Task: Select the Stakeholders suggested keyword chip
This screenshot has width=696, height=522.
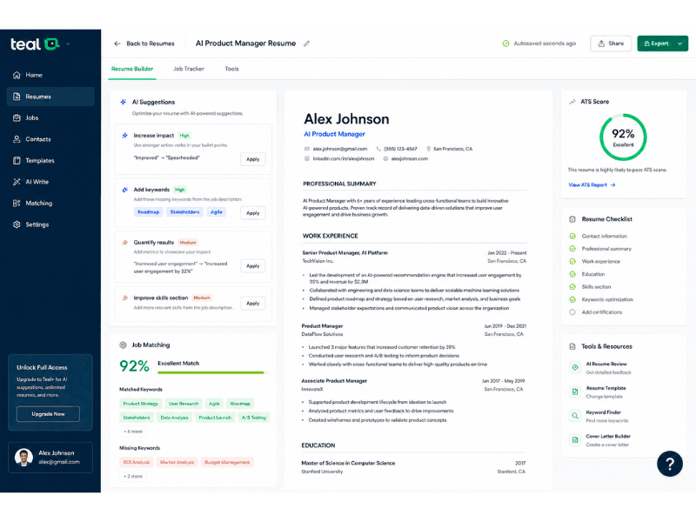Action: 184,212
